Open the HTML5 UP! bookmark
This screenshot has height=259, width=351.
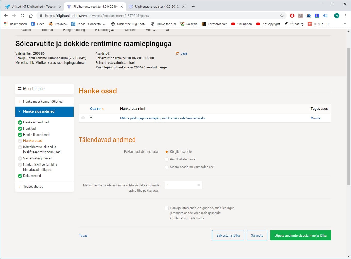click(x=319, y=24)
